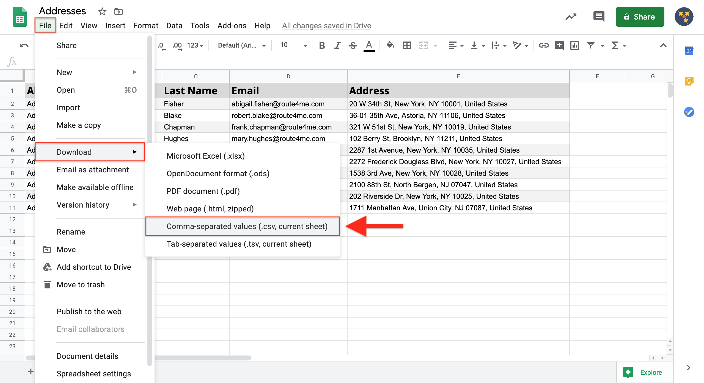Toggle italic formatting
Image resolution: width=704 pixels, height=383 pixels.
[337, 45]
